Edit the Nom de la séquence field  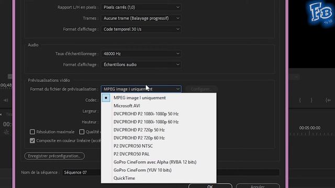(171, 172)
